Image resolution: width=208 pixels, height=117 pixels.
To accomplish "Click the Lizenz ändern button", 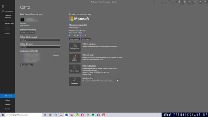I will (86, 39).
